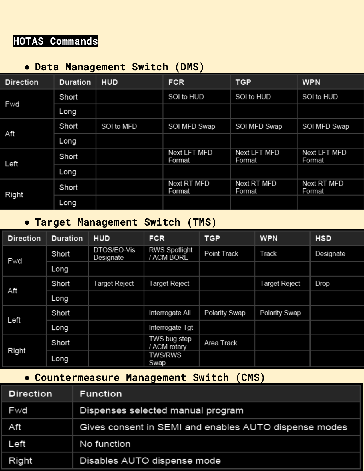Select the 'TWS/RWS Swap' cell

165,359
